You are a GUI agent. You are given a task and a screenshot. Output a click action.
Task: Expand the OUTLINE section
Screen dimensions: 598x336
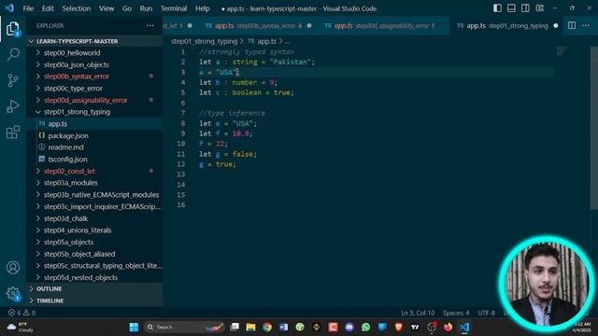pyautogui.click(x=94, y=288)
